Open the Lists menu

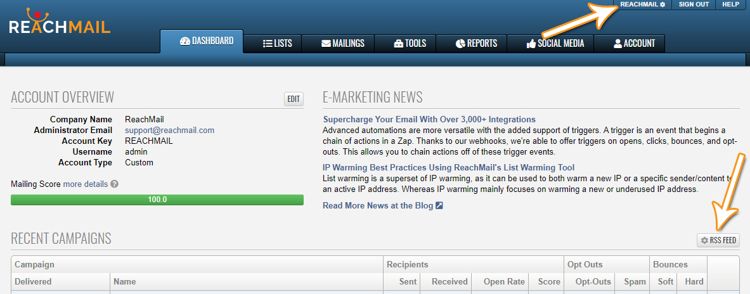pos(277,44)
